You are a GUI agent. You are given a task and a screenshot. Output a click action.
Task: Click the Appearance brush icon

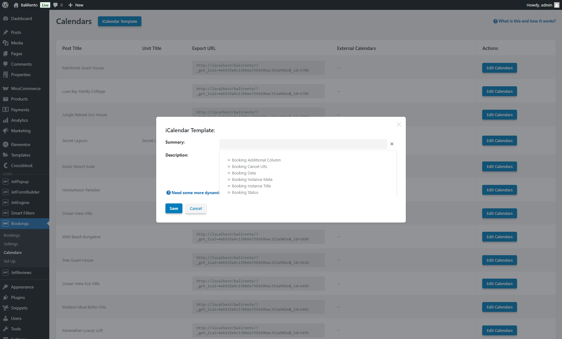pos(6,287)
